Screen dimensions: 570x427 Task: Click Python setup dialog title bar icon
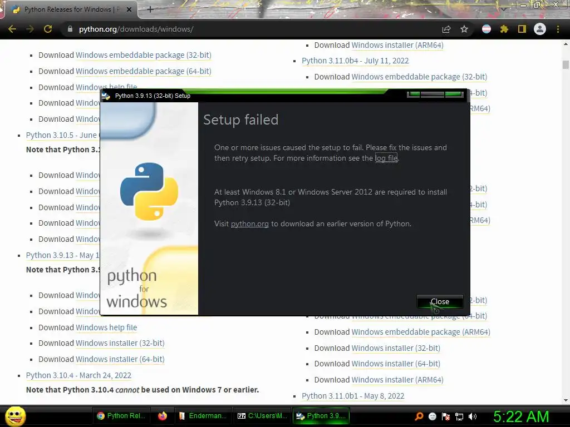click(x=106, y=96)
